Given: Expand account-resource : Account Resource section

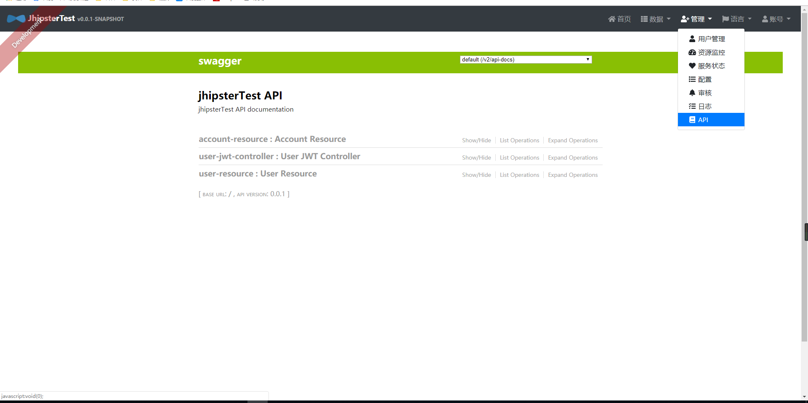Looking at the screenshot, I should (x=272, y=139).
